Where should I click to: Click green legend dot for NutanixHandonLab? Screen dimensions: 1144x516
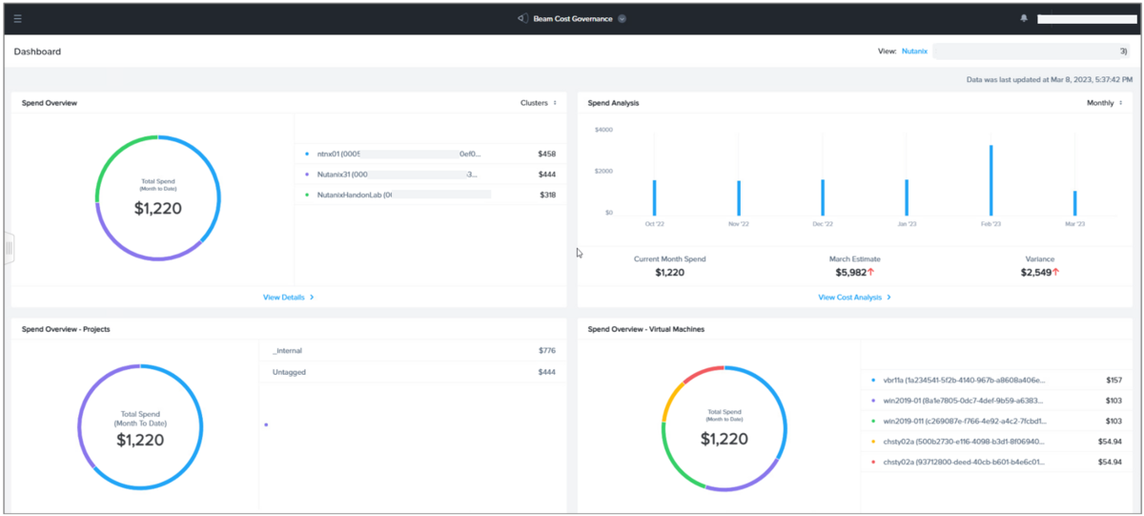[x=307, y=195]
